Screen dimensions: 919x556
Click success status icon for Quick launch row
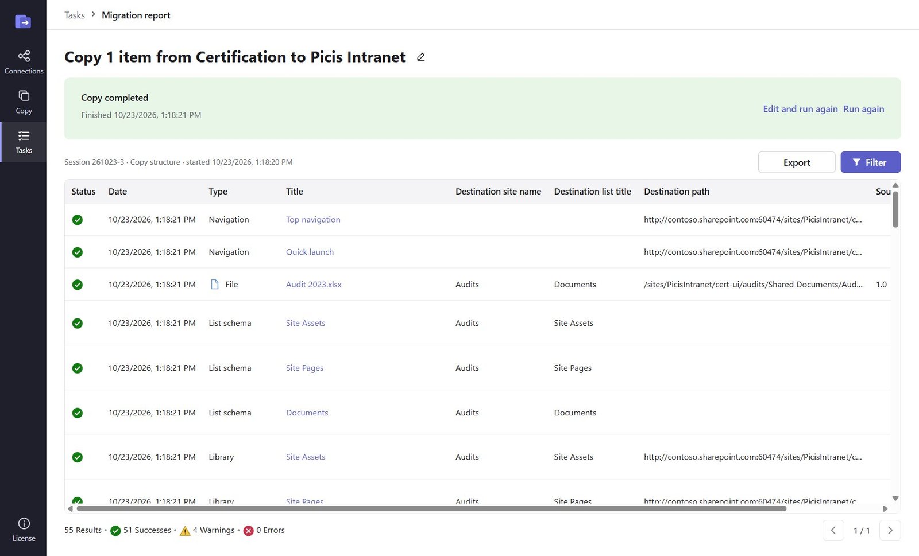coord(78,252)
